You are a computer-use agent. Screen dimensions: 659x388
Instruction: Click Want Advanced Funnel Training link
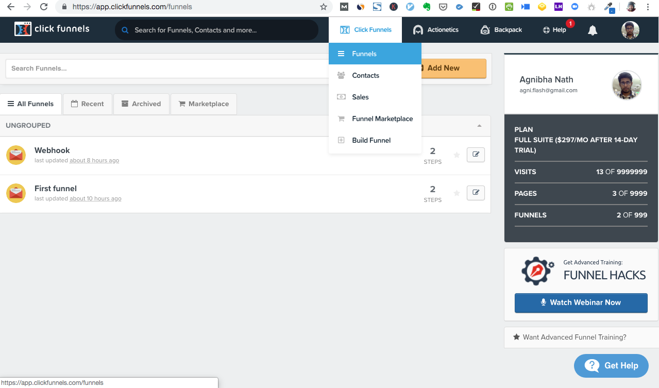(574, 337)
